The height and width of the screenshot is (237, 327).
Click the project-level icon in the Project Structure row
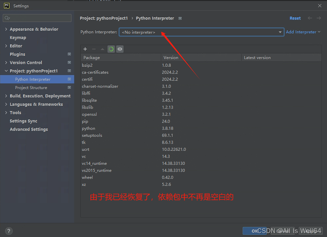[x=69, y=88]
